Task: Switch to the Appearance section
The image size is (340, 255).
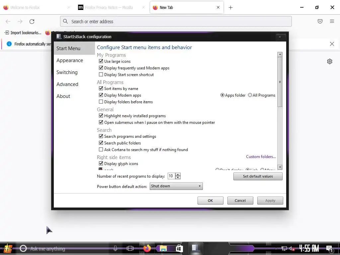Action: 70,60
